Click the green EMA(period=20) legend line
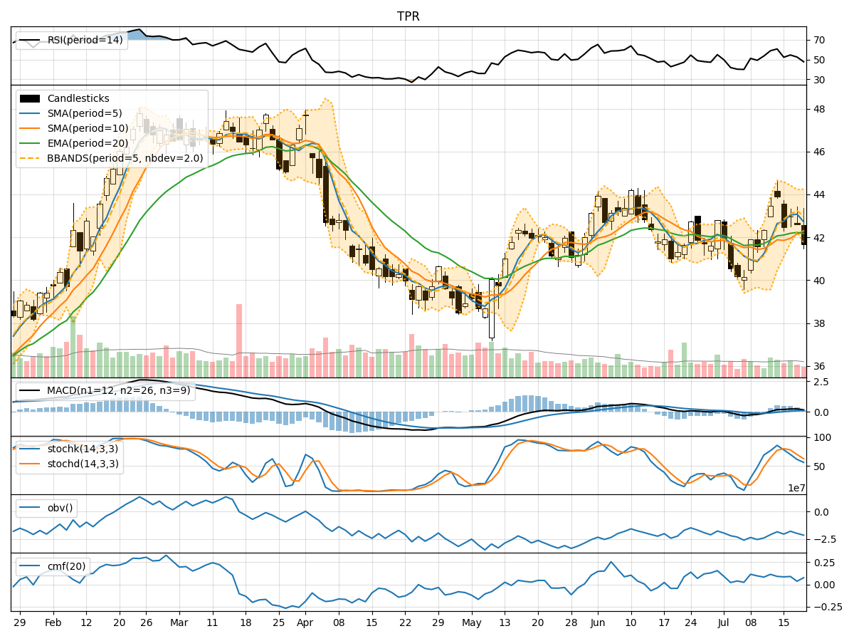 click(x=30, y=143)
